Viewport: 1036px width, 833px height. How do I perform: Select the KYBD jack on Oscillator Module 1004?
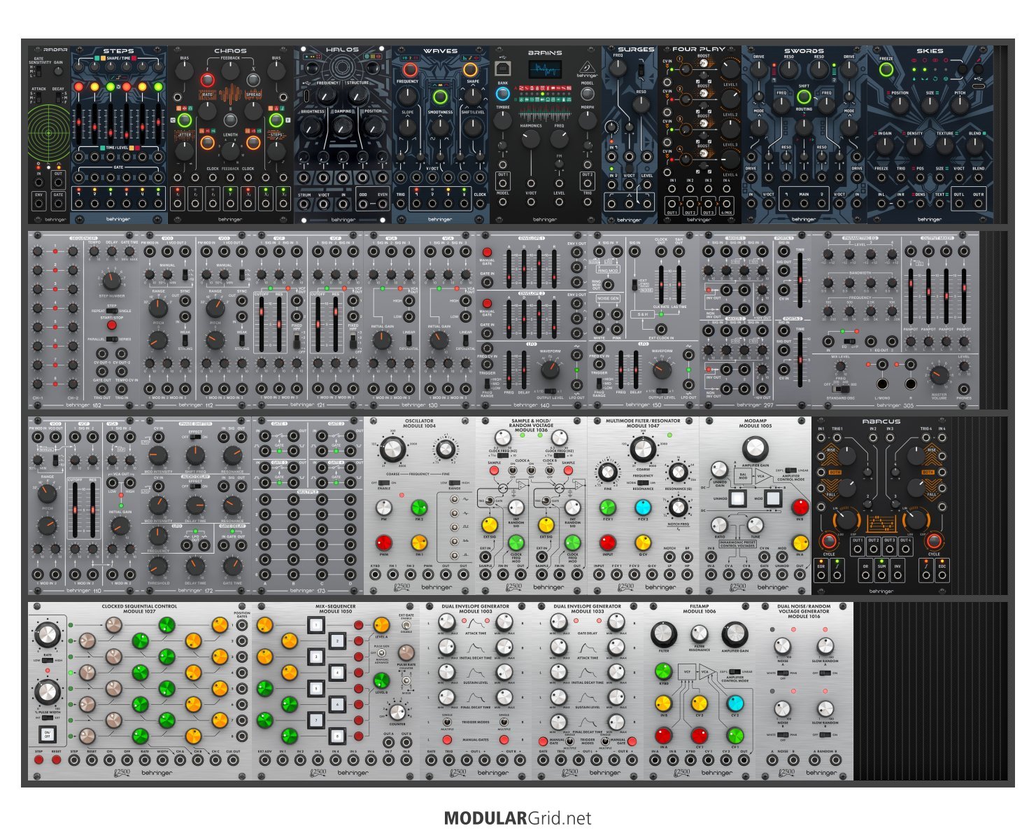point(375,575)
